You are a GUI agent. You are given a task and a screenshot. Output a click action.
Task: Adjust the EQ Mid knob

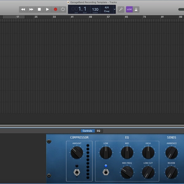pyautogui.click(x=127, y=152)
